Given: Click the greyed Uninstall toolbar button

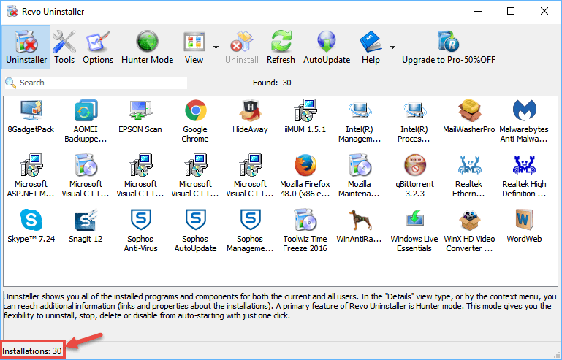Looking at the screenshot, I should coord(242,47).
